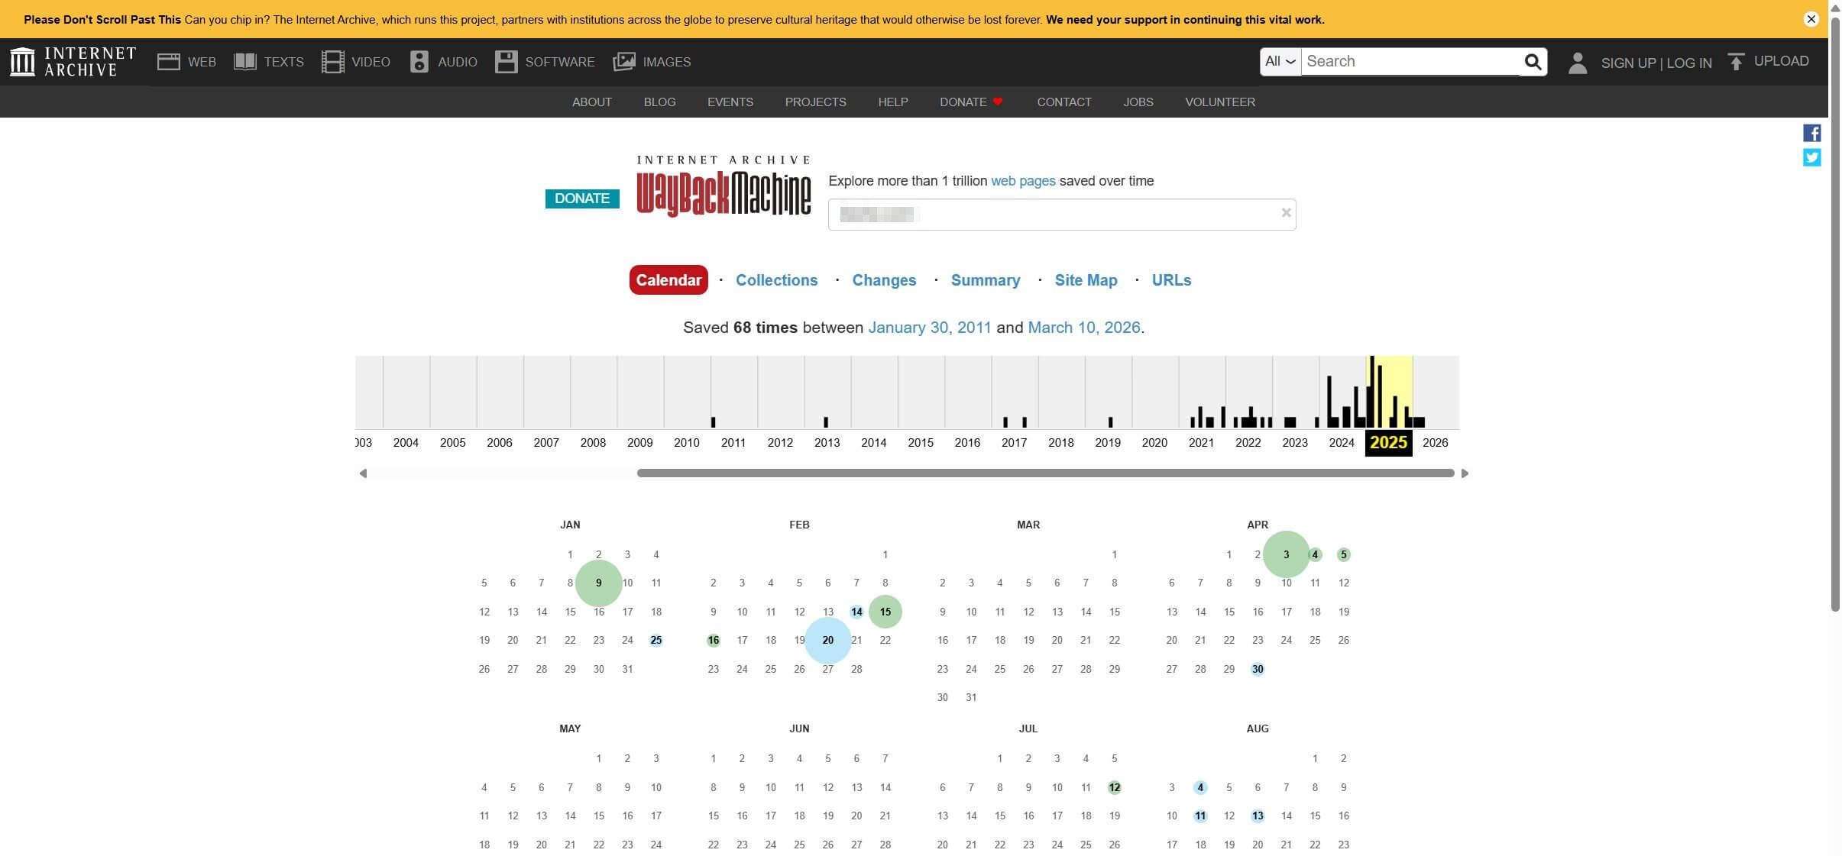Image resolution: width=1842 pixels, height=856 pixels.
Task: Open the Software section icon
Action: 506,62
